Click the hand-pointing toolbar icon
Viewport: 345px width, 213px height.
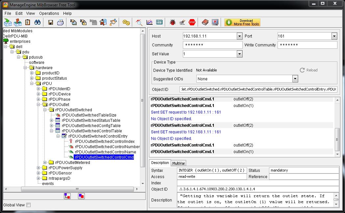(113, 22)
